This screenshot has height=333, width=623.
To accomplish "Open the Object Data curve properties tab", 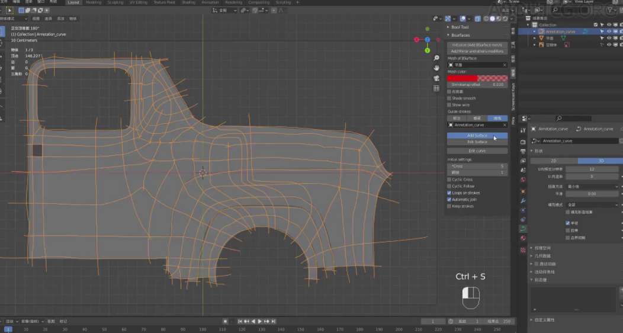I will [x=523, y=228].
